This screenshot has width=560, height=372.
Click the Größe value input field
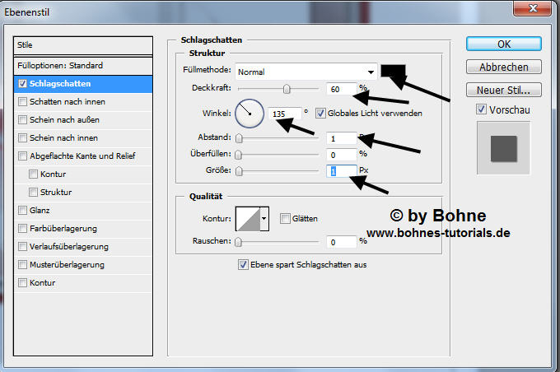(x=341, y=170)
